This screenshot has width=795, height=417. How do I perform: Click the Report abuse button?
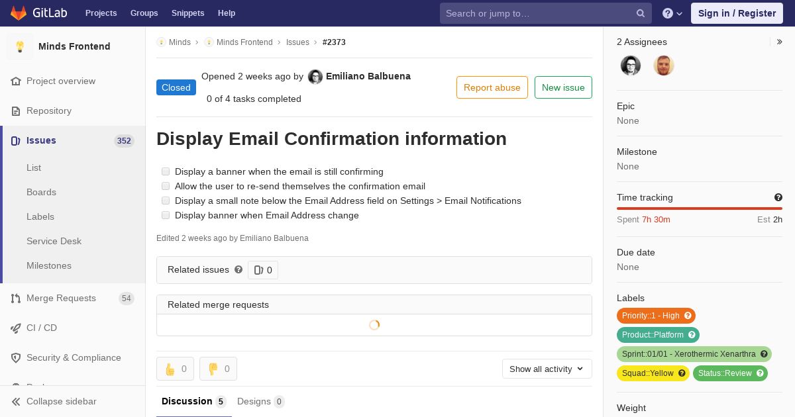click(x=492, y=87)
